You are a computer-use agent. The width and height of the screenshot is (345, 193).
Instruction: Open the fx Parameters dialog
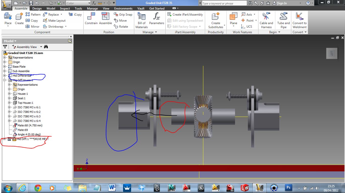pyautogui.click(x=157, y=19)
